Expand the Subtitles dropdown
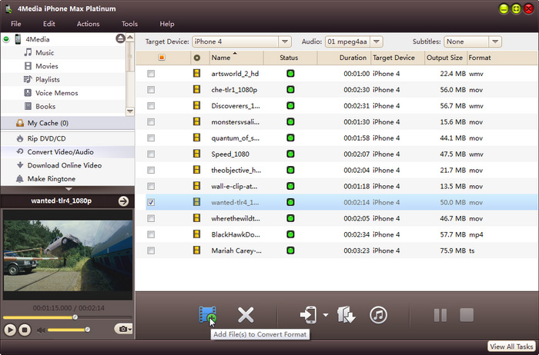This screenshot has height=355, width=539. click(495, 41)
